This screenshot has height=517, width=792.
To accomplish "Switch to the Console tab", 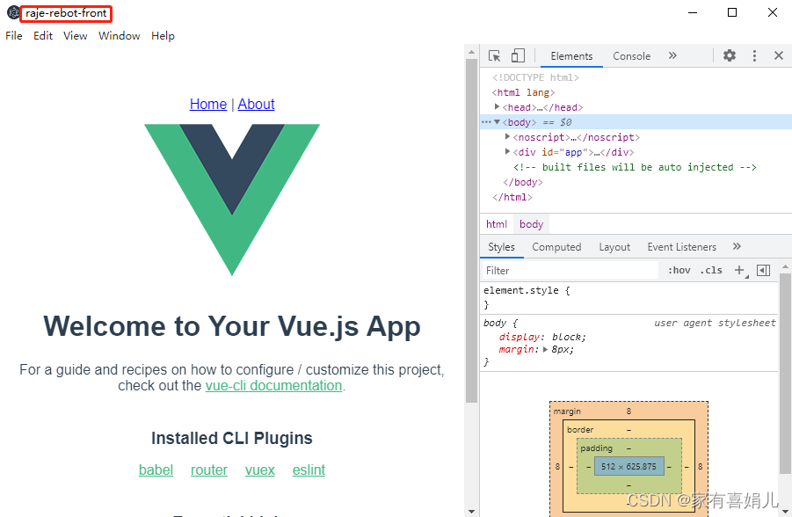I will [631, 56].
